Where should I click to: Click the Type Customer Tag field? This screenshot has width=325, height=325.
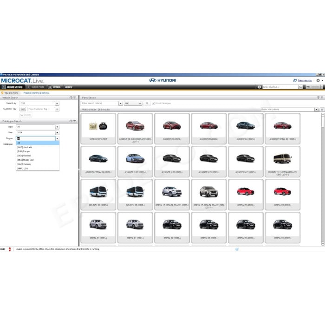click(41, 109)
